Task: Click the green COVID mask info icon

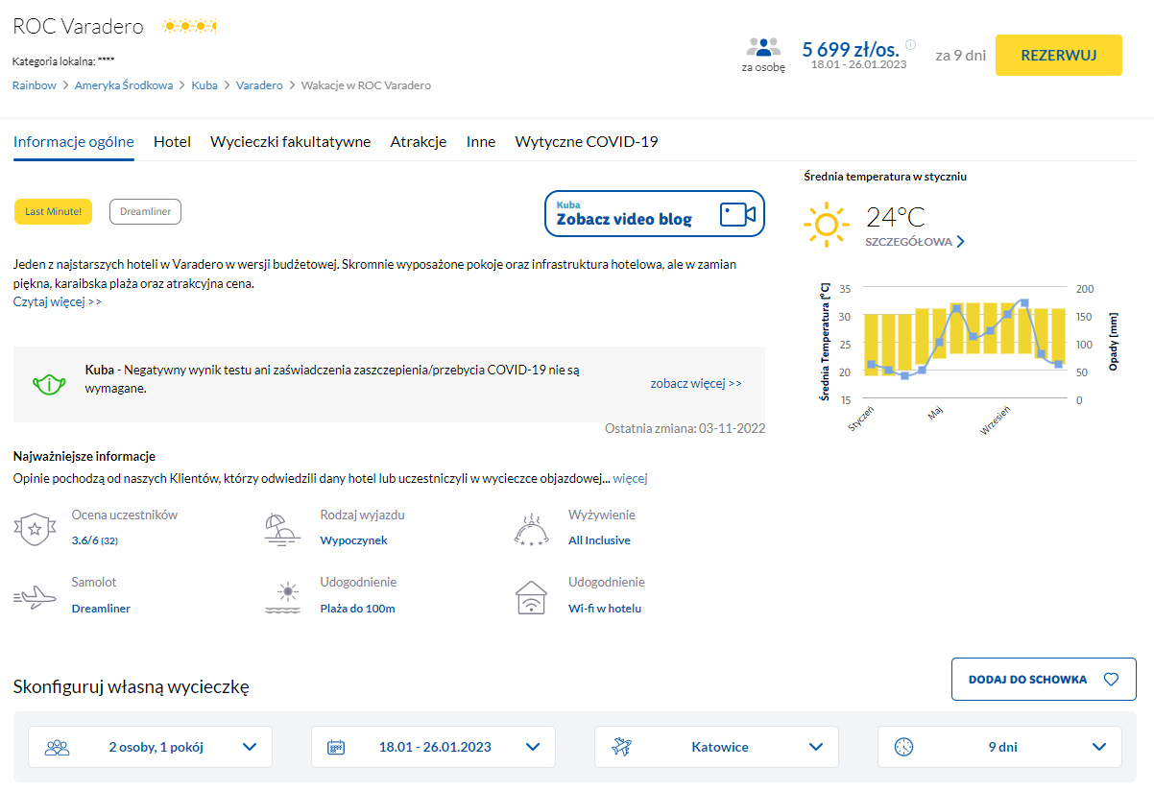Action: (48, 384)
